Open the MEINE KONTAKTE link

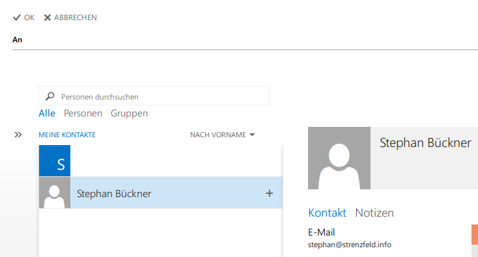coord(67,135)
